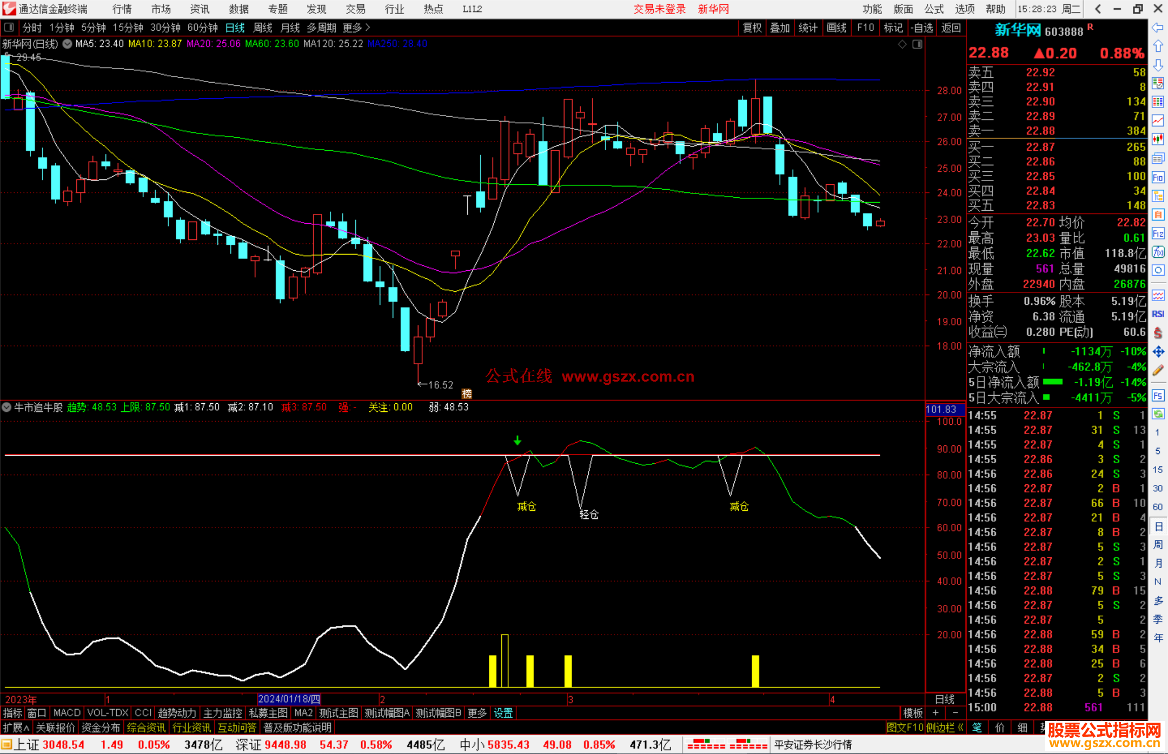The image size is (1168, 754).
Task: Switch to the 周线 period tab
Action: tap(263, 28)
